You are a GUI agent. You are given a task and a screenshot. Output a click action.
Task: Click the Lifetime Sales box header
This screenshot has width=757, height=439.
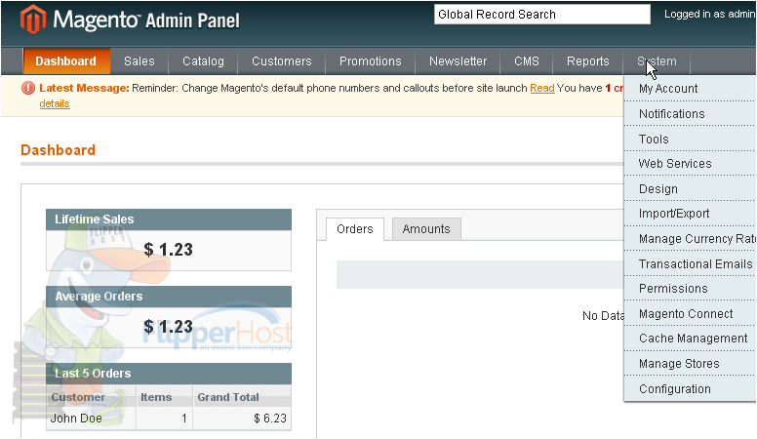coord(169,219)
